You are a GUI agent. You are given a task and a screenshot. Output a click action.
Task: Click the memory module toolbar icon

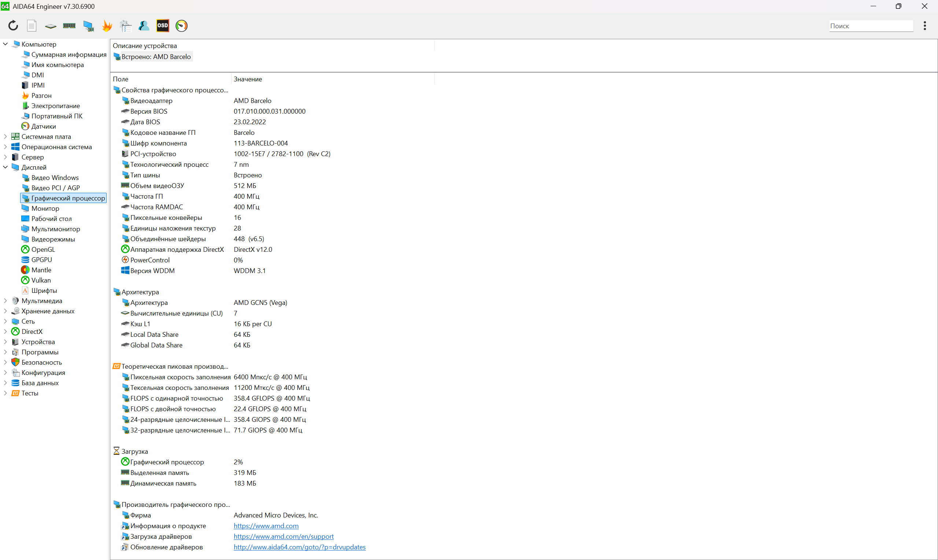[x=69, y=26]
